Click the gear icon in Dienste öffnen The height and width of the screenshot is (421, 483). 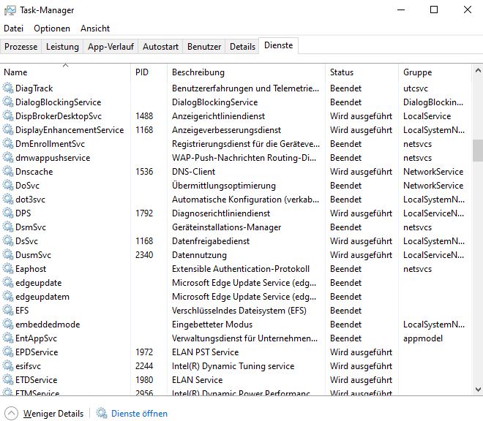(x=101, y=413)
